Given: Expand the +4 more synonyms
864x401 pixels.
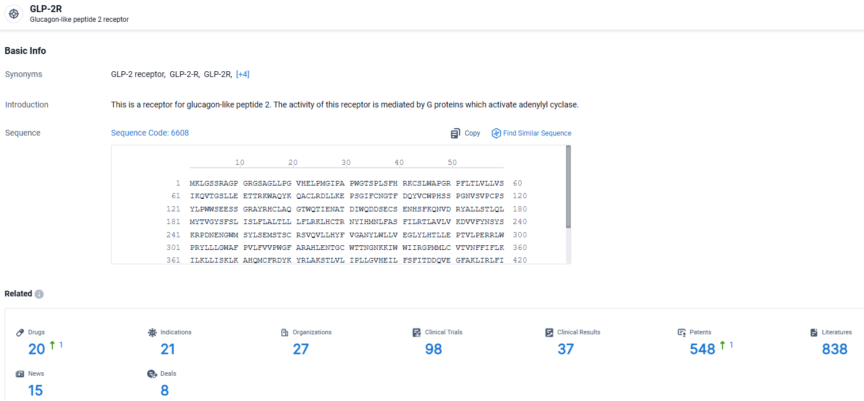Looking at the screenshot, I should pyautogui.click(x=243, y=74).
